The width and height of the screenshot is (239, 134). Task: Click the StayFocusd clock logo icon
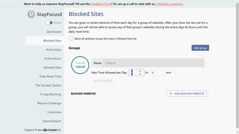click(x=31, y=14)
